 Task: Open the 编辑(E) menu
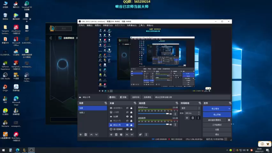[x=89, y=26]
